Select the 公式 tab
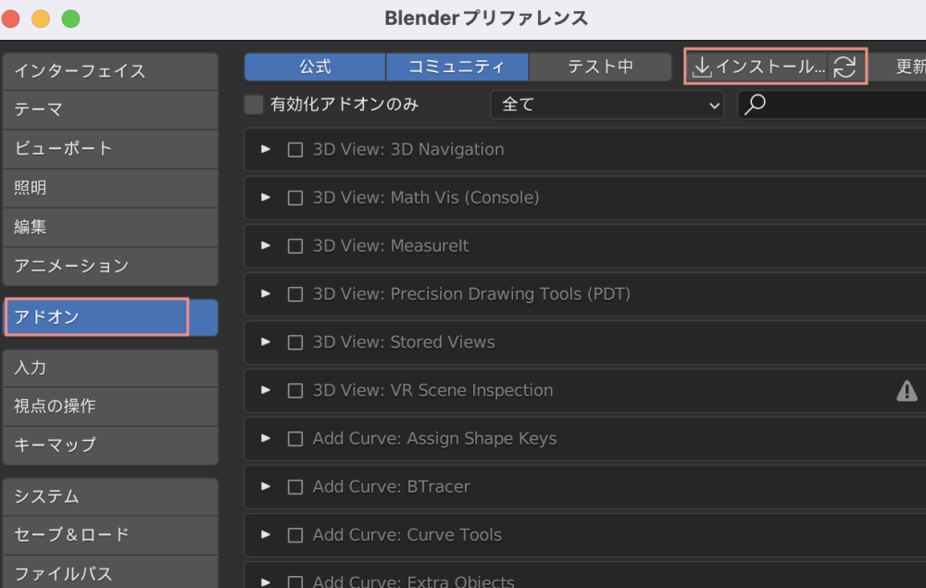Viewport: 926px width, 588px height. pos(314,67)
